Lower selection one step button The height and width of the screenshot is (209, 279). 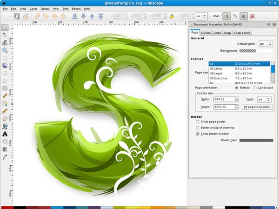click(84, 16)
